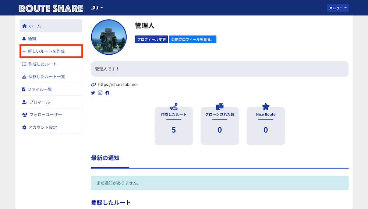Click the 管理人です！ bio text
368x209 pixels.
pyautogui.click(x=107, y=69)
